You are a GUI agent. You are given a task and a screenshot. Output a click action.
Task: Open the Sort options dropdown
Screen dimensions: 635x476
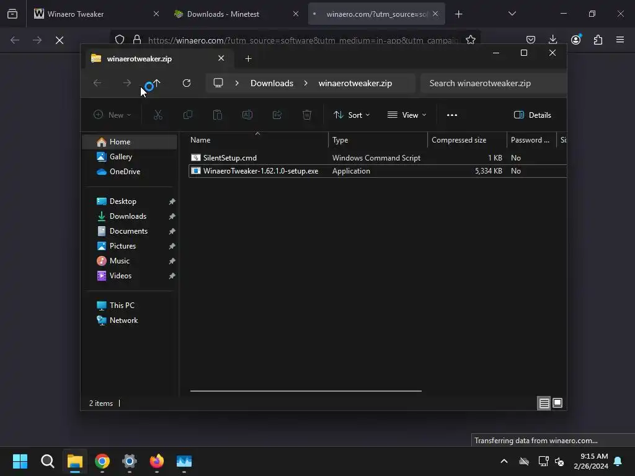(x=352, y=115)
